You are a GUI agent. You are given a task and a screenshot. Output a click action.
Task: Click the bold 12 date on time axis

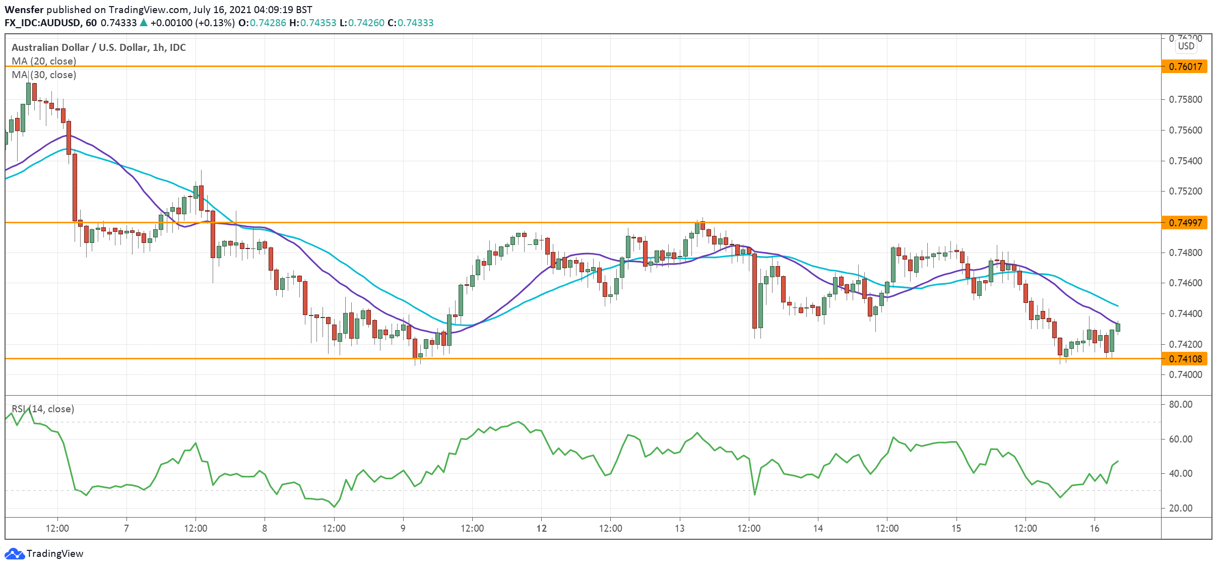(541, 528)
